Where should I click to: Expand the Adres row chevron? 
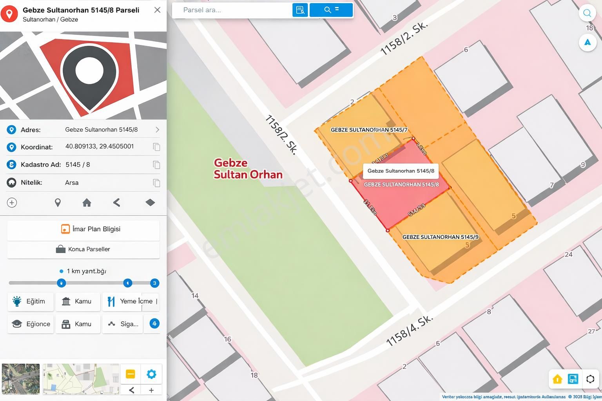coord(157,130)
